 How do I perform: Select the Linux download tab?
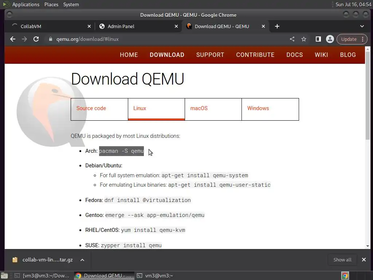pyautogui.click(x=156, y=109)
